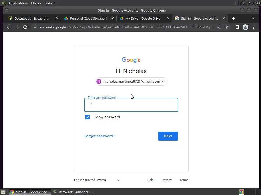Open the Help link
Image resolution: width=261 pixels, height=195 pixels.
[x=150, y=180]
